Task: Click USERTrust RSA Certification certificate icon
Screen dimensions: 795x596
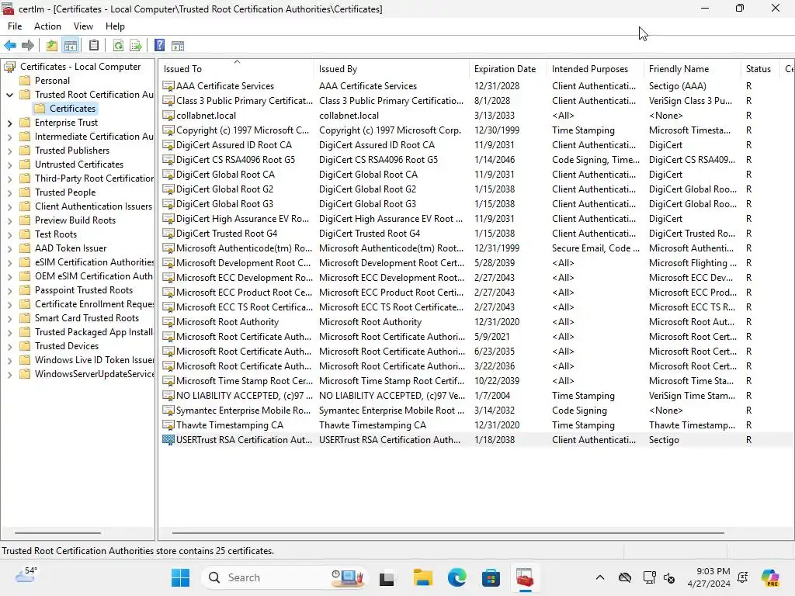Action: point(168,440)
